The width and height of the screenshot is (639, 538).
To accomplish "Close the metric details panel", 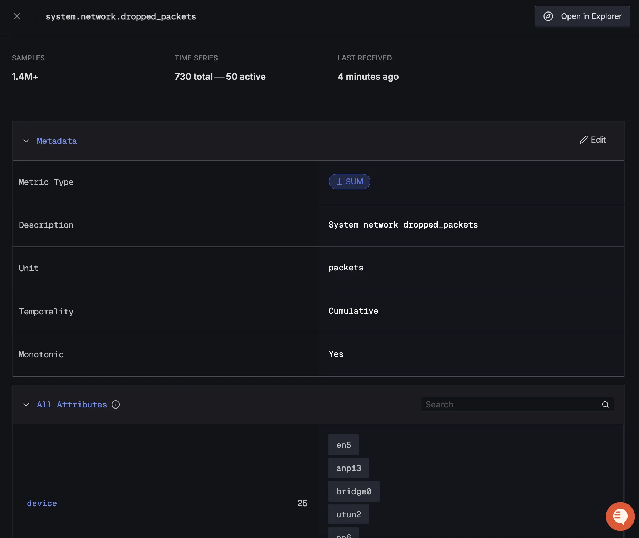I will (17, 16).
